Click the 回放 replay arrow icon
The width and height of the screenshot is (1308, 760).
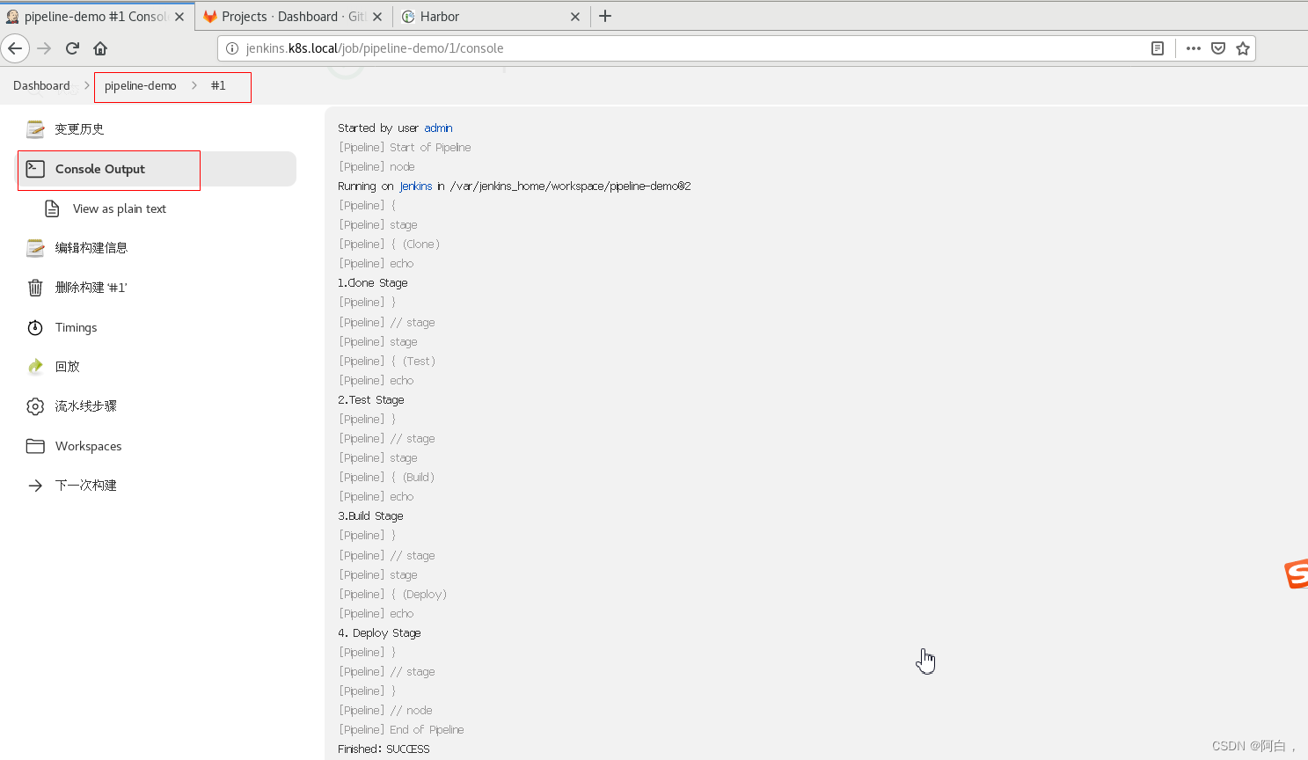pos(35,367)
